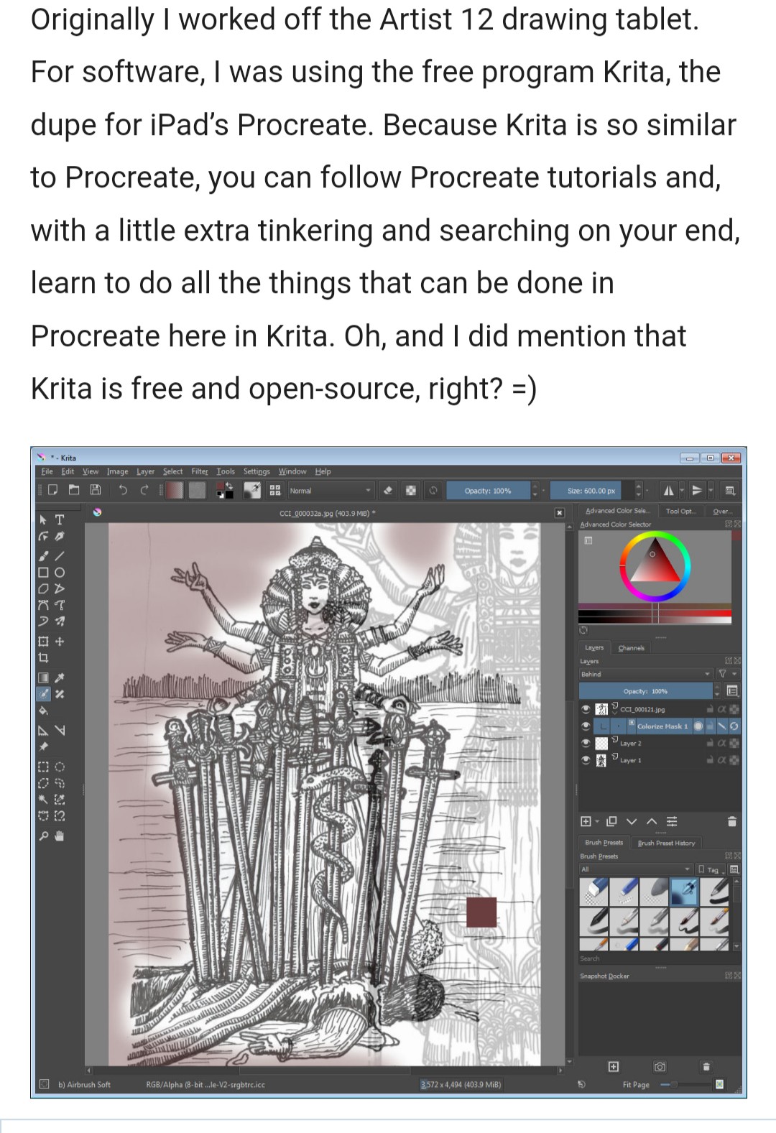Toggle eye icon for Layer 1
The image size is (776, 1133).
coord(586,760)
